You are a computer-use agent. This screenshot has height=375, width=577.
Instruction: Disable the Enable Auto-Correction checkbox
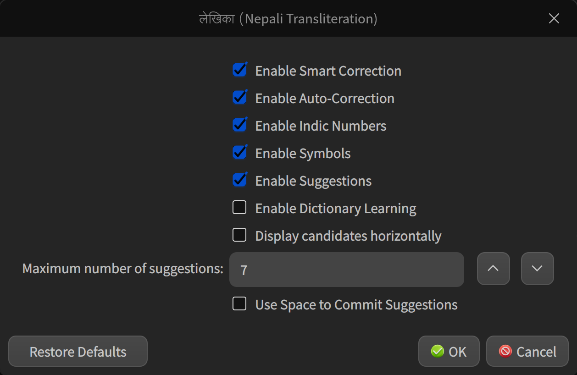point(239,98)
